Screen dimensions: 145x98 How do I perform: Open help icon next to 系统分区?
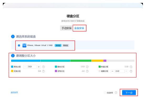pyautogui.click(x=43, y=67)
